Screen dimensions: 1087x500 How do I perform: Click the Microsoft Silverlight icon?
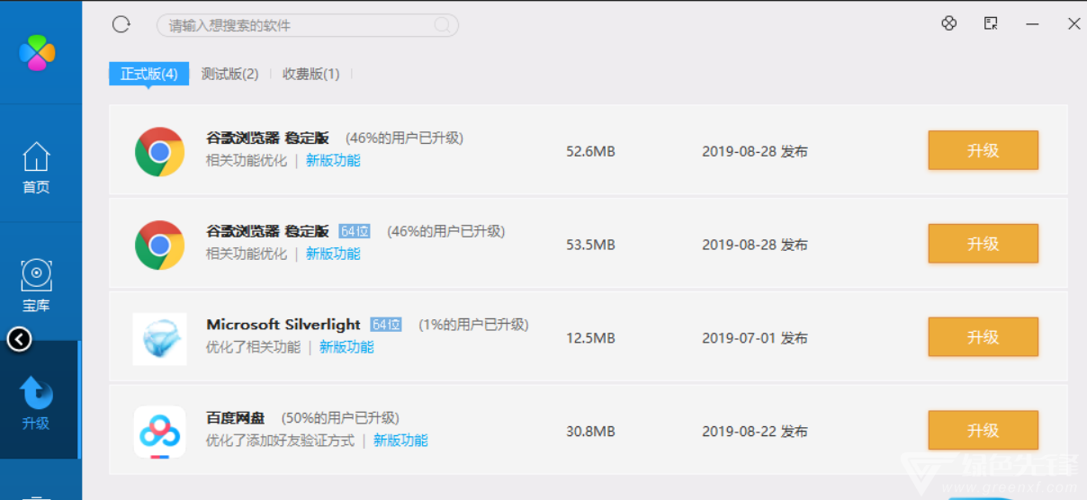pyautogui.click(x=160, y=338)
